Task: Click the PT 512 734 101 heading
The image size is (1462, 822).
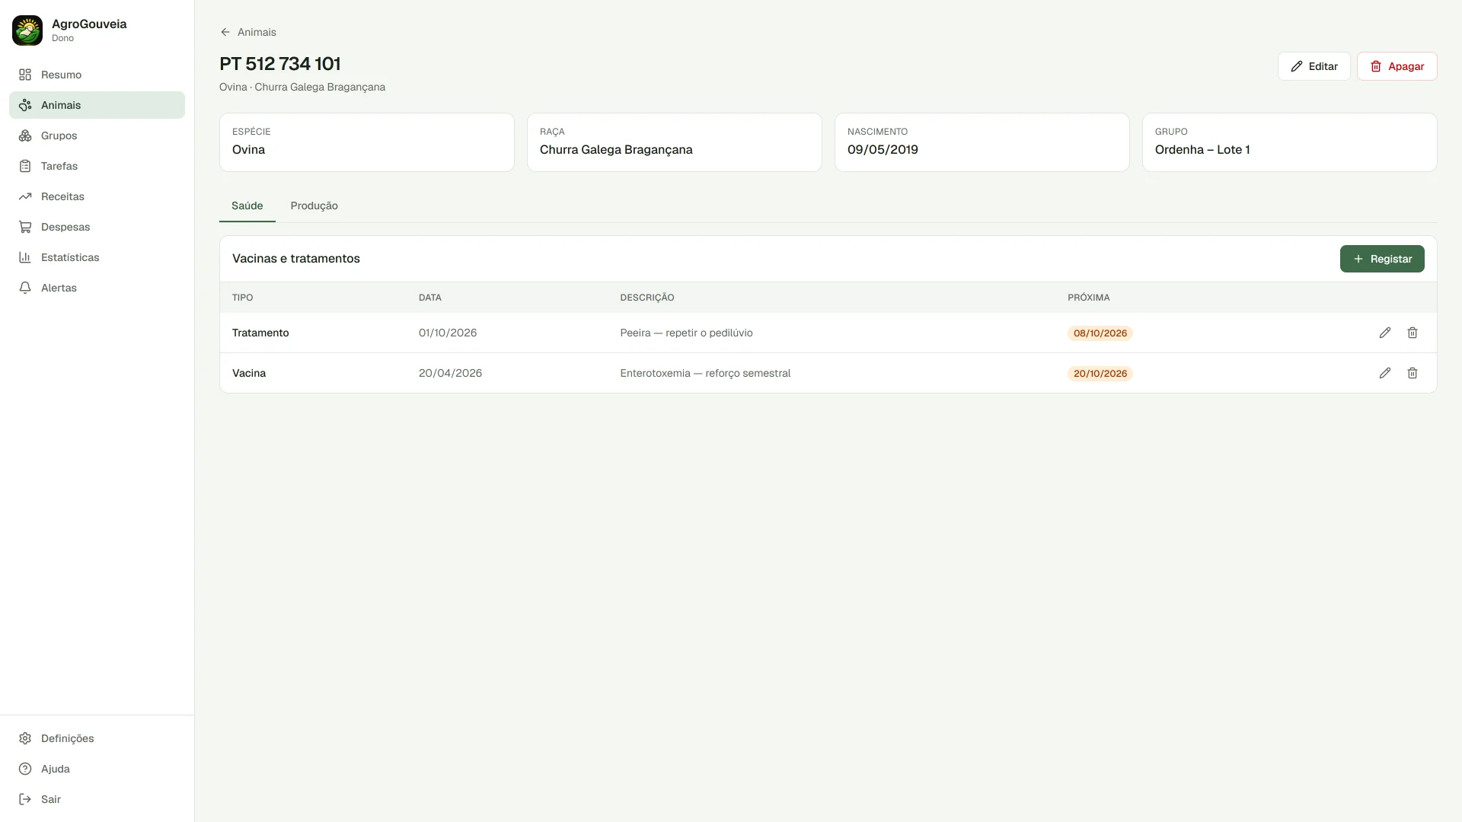Action: 280,63
